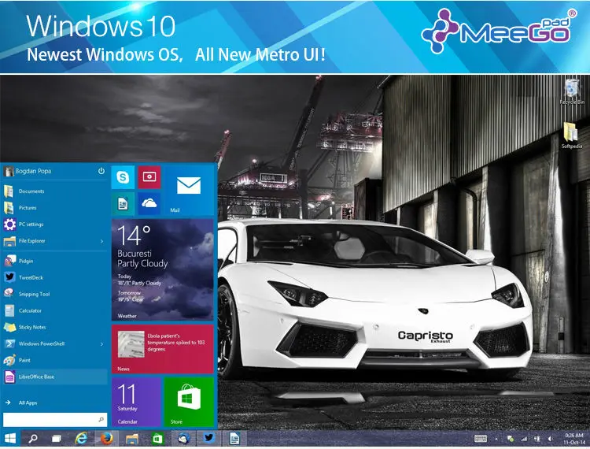This screenshot has height=449, width=590.
Task: Open the green Store tile
Action: 190,402
